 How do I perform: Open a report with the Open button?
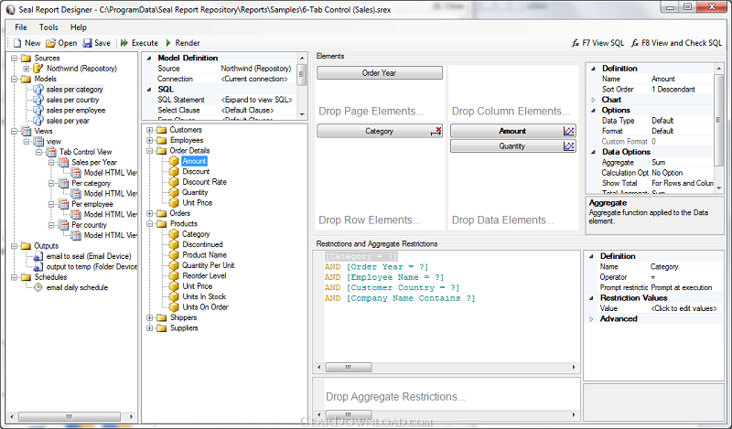click(x=61, y=43)
